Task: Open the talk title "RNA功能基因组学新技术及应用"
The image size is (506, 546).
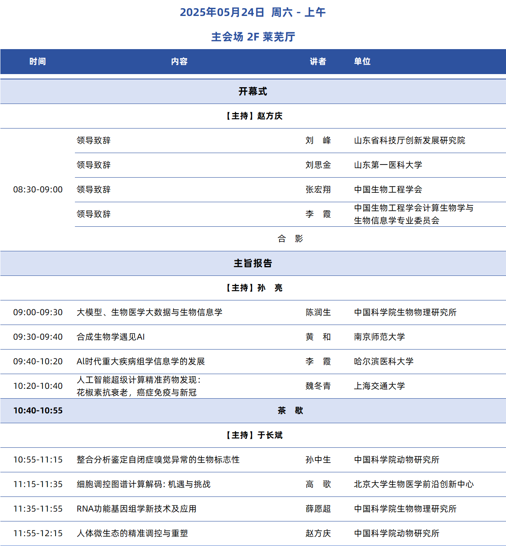Action: (x=137, y=509)
